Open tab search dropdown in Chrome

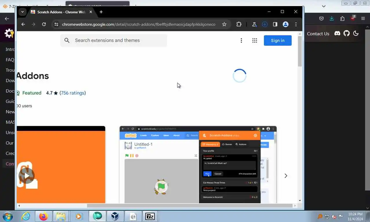point(22,12)
